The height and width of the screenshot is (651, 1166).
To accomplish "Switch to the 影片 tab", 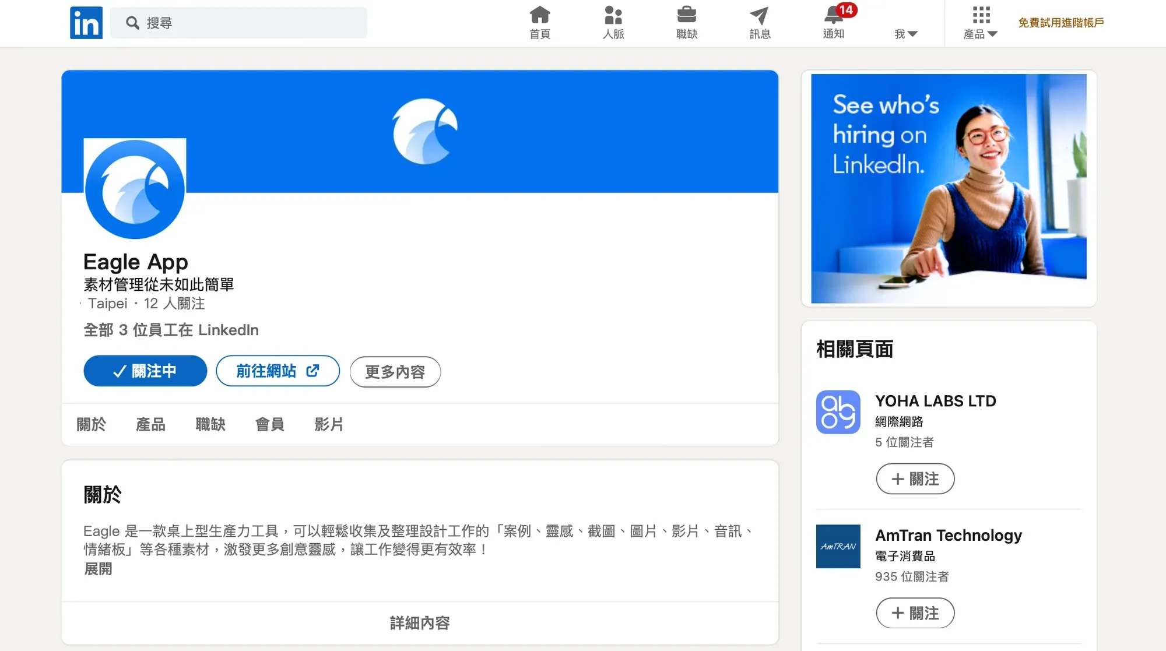I will (329, 424).
